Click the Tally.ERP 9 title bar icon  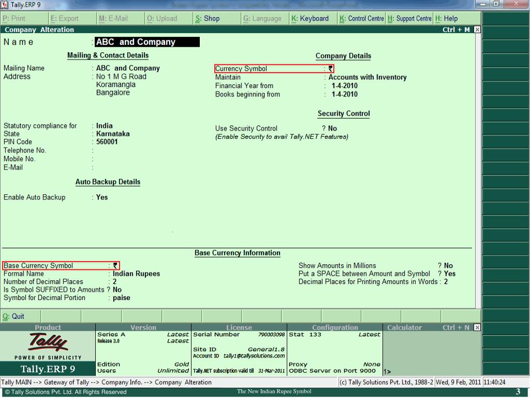pos(4,4)
